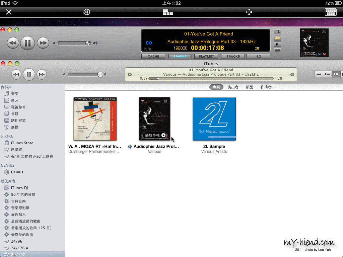Pause playback in Amarra player
This screenshot has width=343, height=257.
(27, 43)
